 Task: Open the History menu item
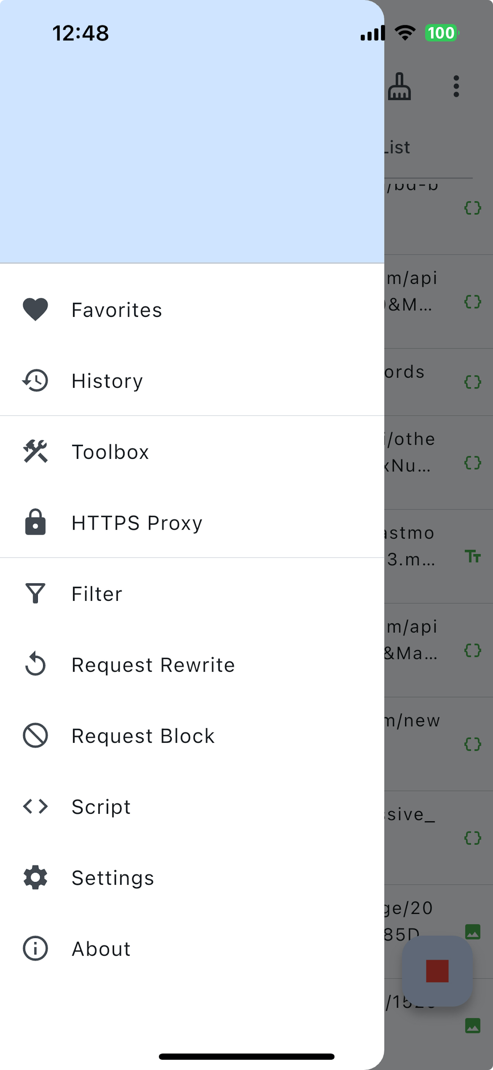click(107, 381)
